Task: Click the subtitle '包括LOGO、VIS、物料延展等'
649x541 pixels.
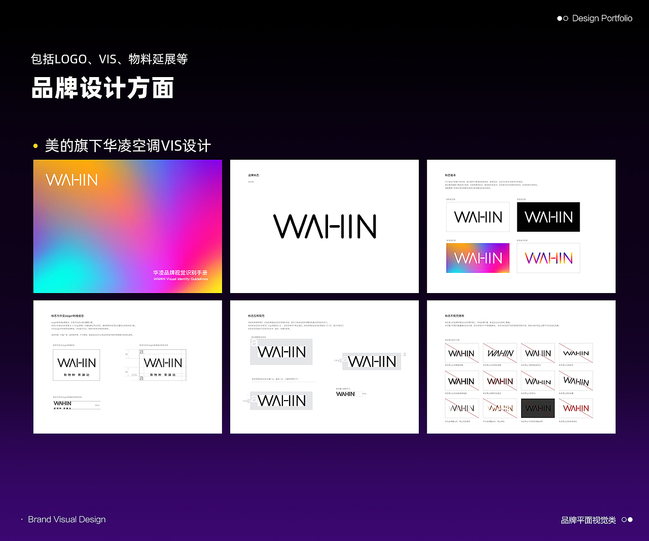Action: [109, 59]
